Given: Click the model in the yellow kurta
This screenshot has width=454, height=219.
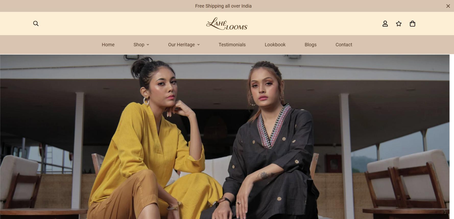Looking at the screenshot, I should pos(153,140).
